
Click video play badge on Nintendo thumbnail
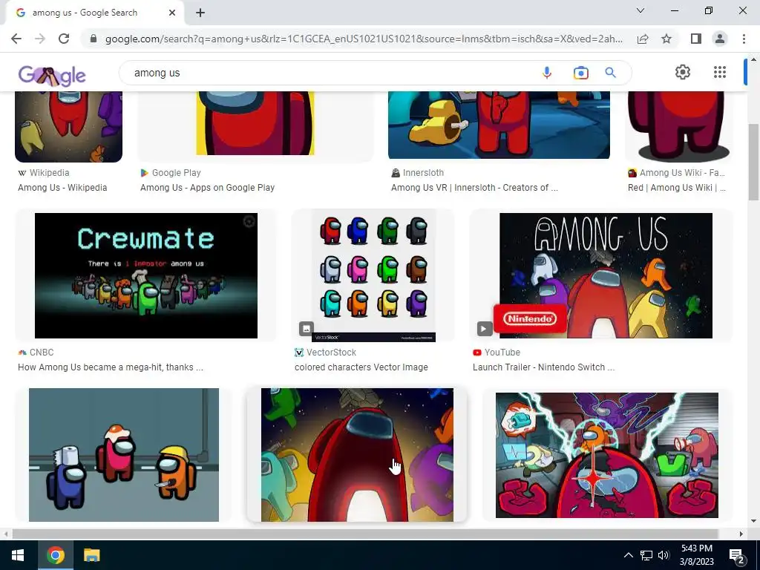click(484, 329)
